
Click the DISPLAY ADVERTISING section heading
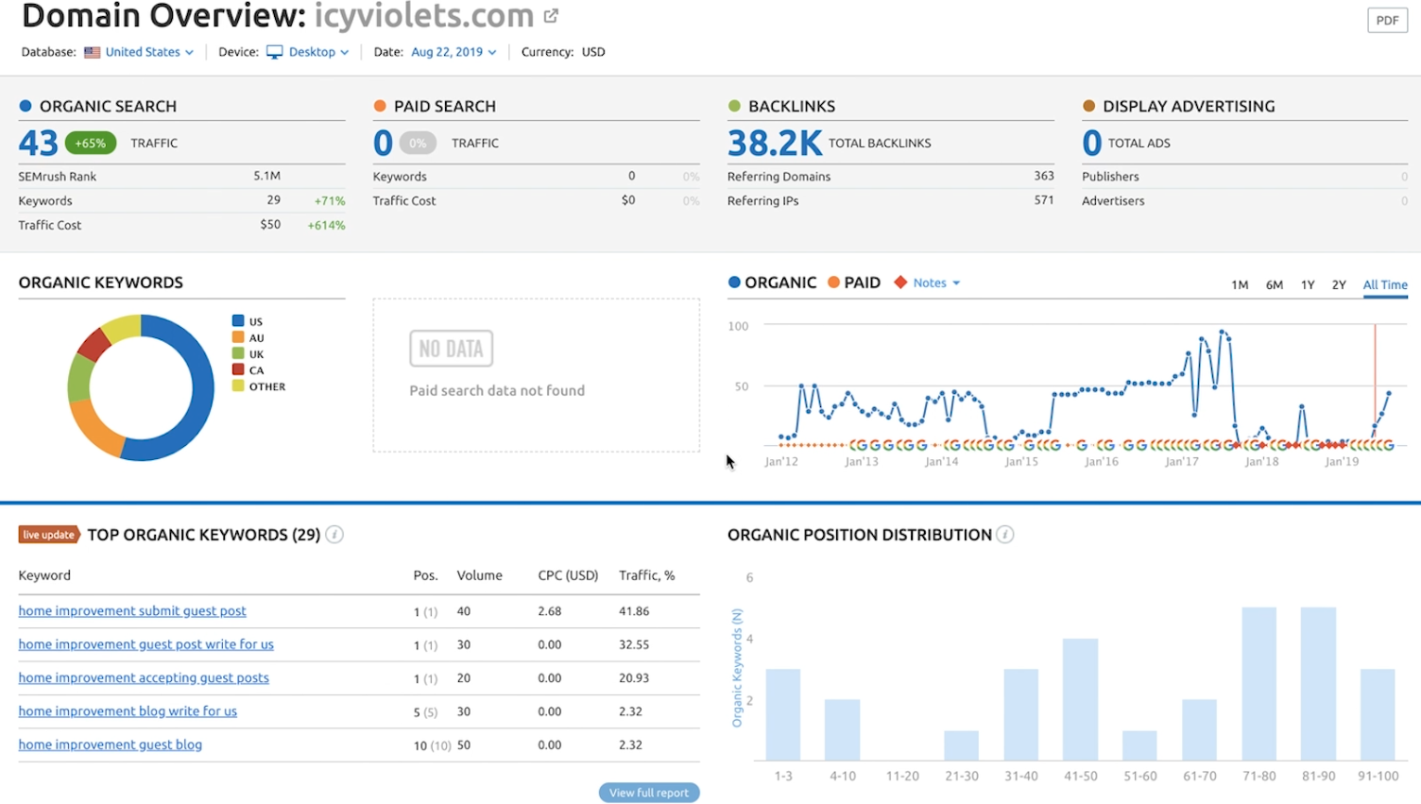1189,106
